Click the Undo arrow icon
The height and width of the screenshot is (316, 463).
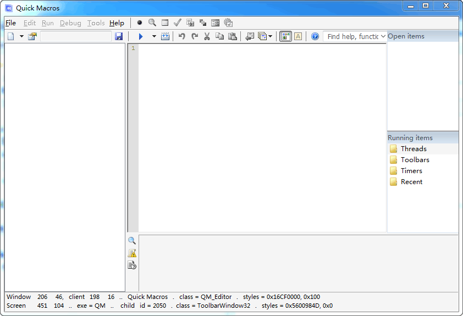[x=182, y=36]
